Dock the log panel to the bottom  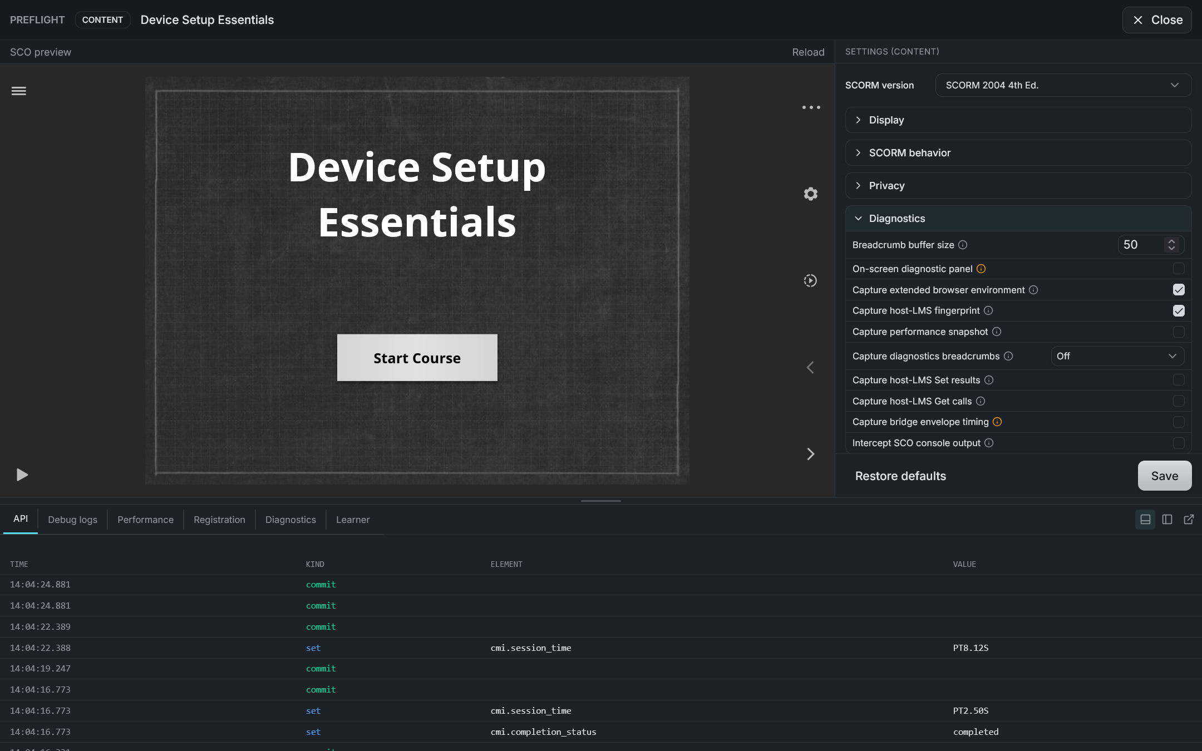pyautogui.click(x=1145, y=520)
